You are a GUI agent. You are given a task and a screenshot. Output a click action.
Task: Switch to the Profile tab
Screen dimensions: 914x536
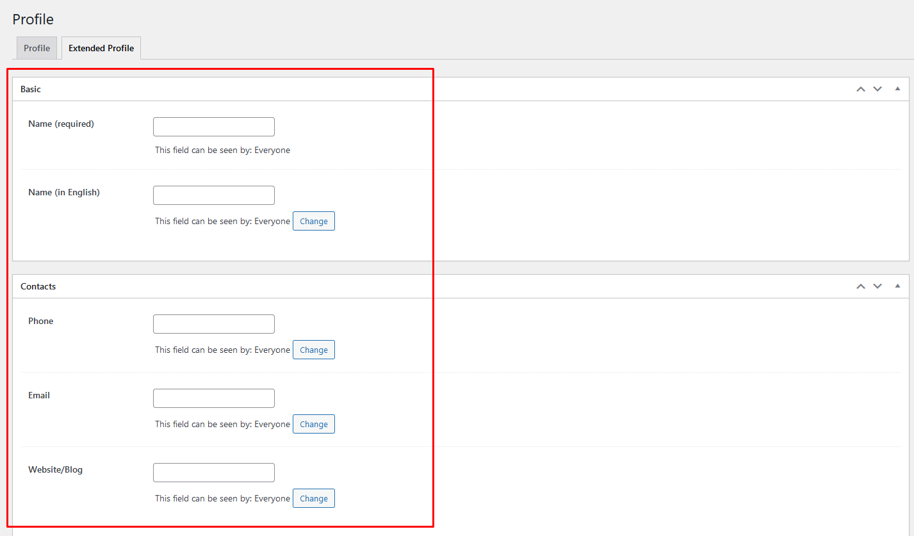(x=37, y=48)
